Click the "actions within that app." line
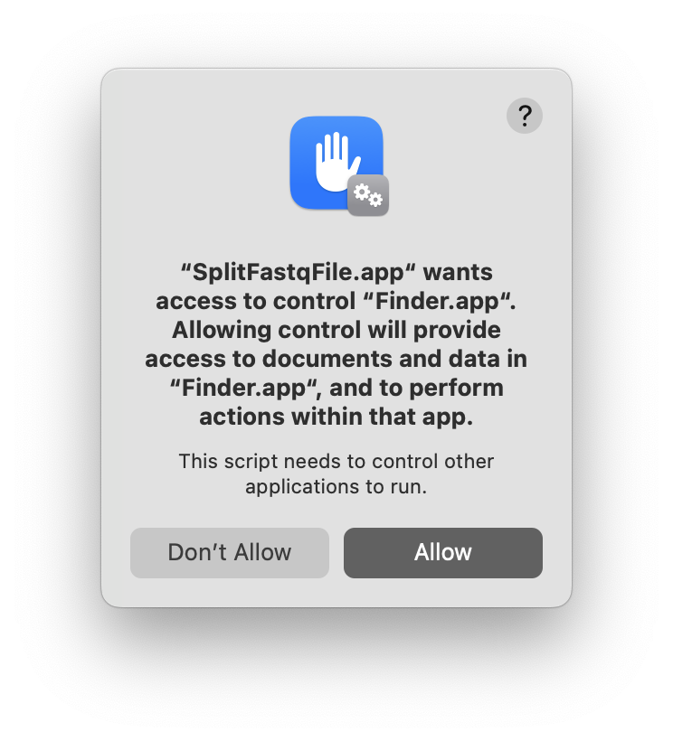 tap(336, 417)
